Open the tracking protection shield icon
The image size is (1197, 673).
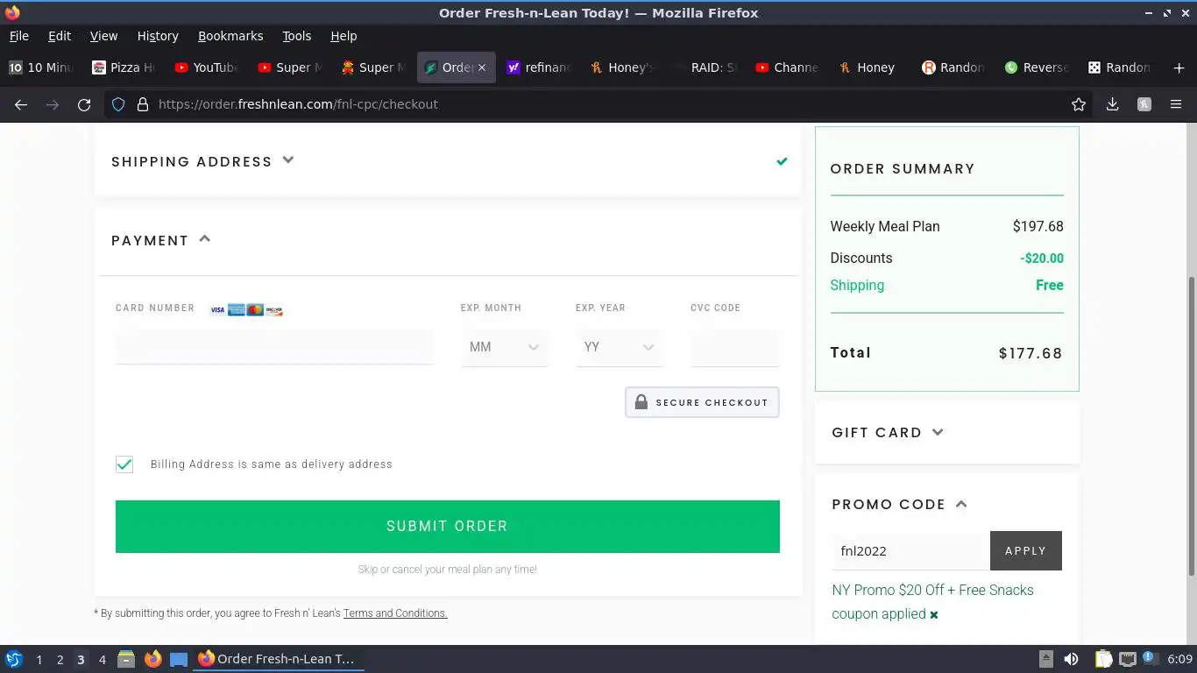118,104
